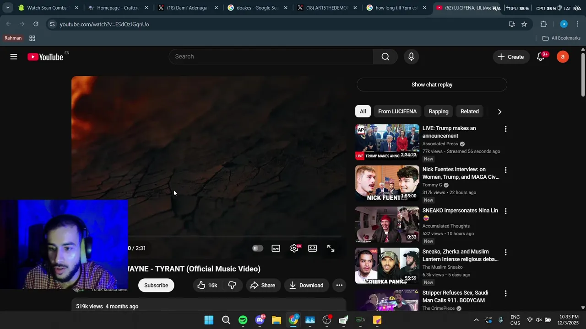
Task: Open the player settings gear
Action: 294,248
